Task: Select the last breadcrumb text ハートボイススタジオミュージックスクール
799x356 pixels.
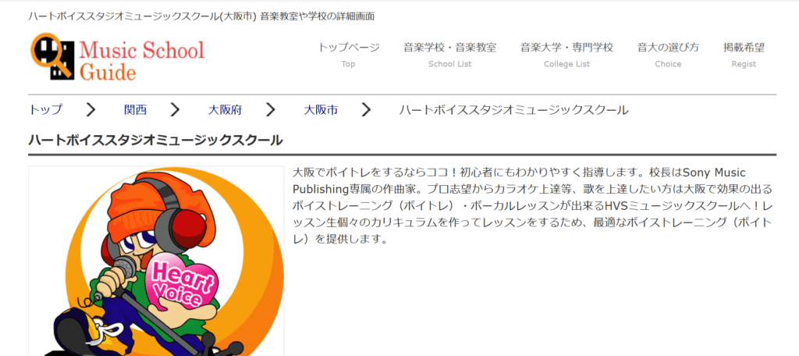Action: click(x=513, y=109)
